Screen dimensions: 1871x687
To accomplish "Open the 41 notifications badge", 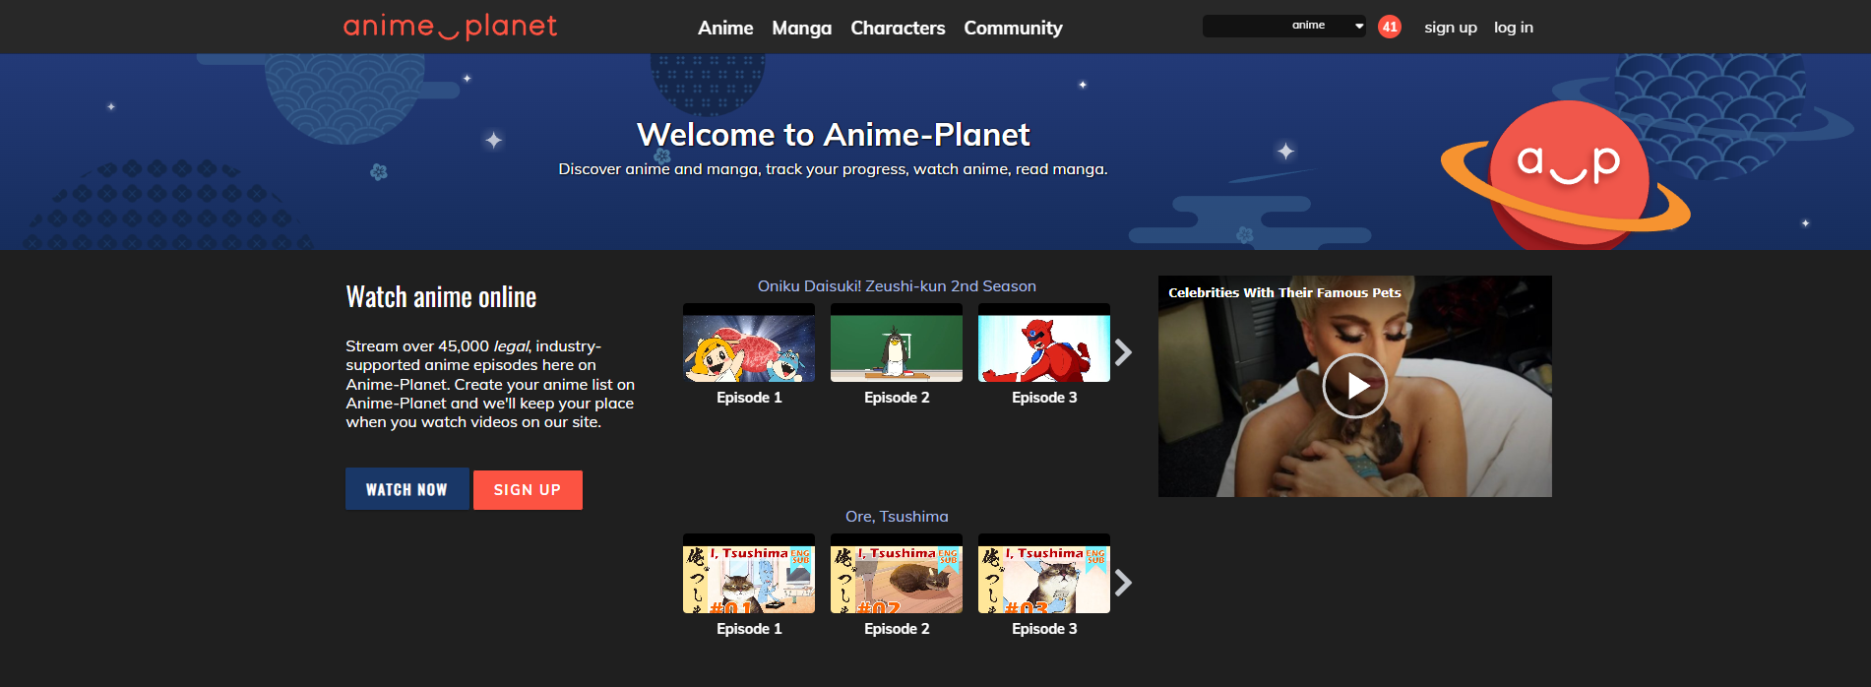I will pyautogui.click(x=1390, y=27).
